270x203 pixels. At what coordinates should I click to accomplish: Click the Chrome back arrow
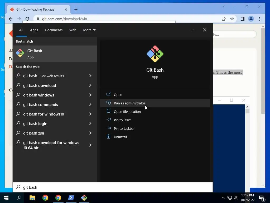pos(11,19)
